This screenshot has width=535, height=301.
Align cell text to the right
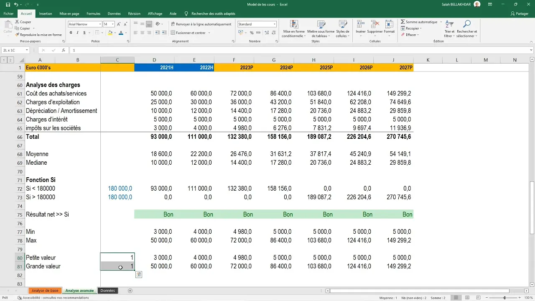tap(149, 33)
